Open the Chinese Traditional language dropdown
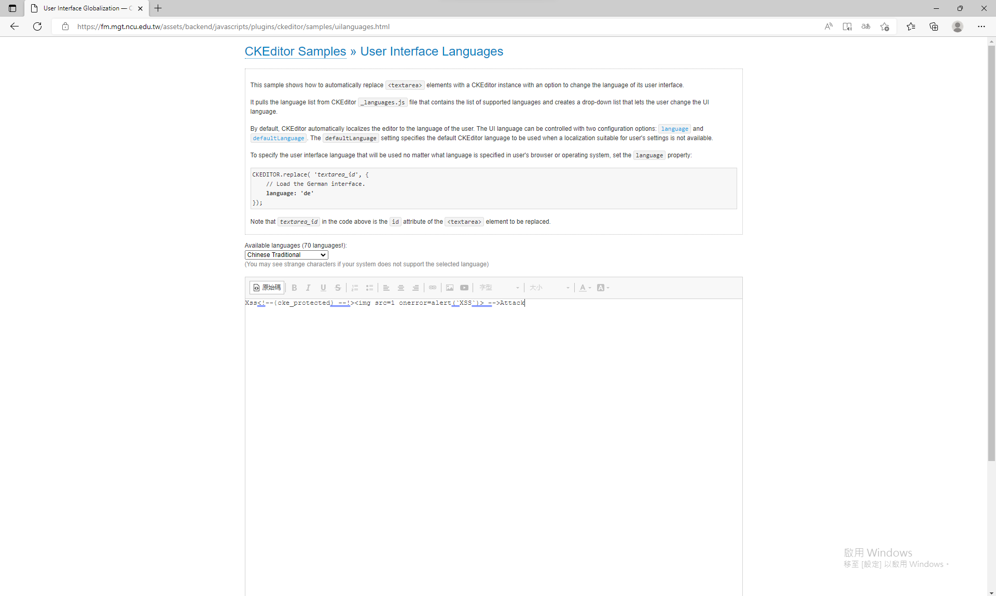The height and width of the screenshot is (596, 996). pos(286,255)
